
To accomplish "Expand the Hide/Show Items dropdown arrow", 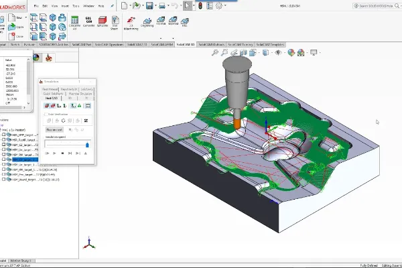I will 285,53.
